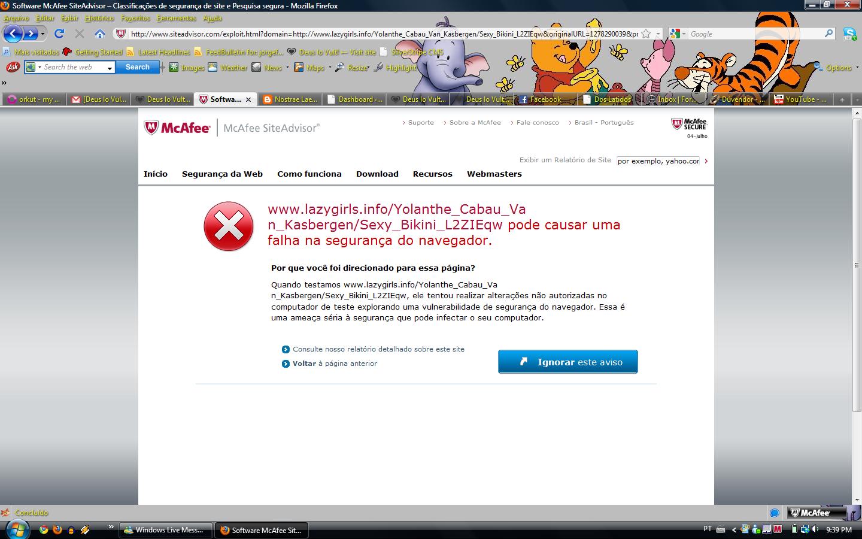
Task: Click the Ask toolbar Search button
Action: (x=138, y=67)
